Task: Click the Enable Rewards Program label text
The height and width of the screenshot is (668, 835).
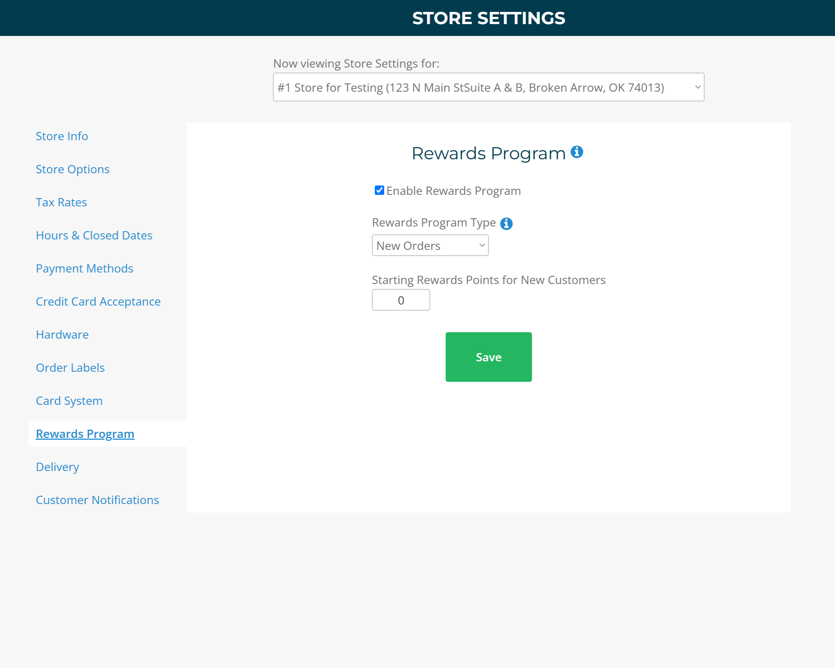Action: coord(453,191)
